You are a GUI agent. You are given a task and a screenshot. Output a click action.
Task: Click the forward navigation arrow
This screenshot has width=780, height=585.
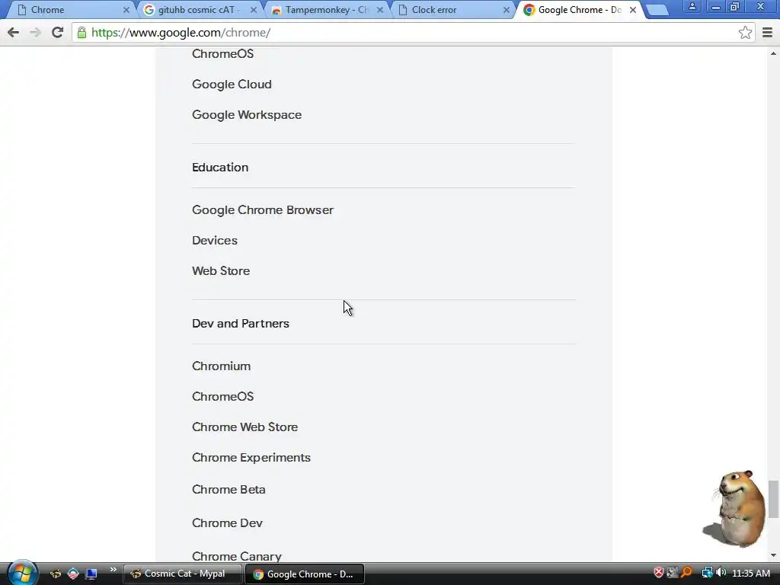tap(35, 33)
